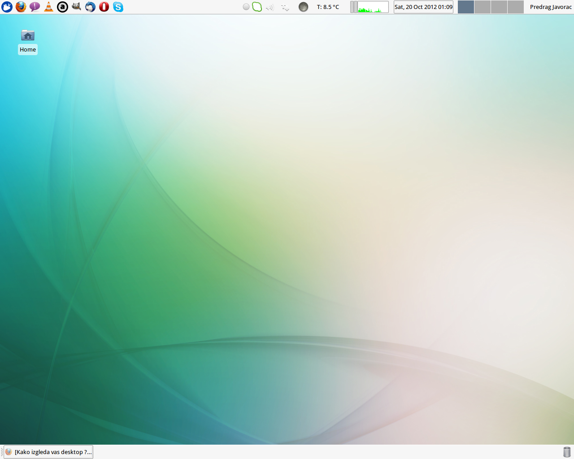574x459 pixels.
Task: Switch to the second workspace
Action: click(483, 7)
